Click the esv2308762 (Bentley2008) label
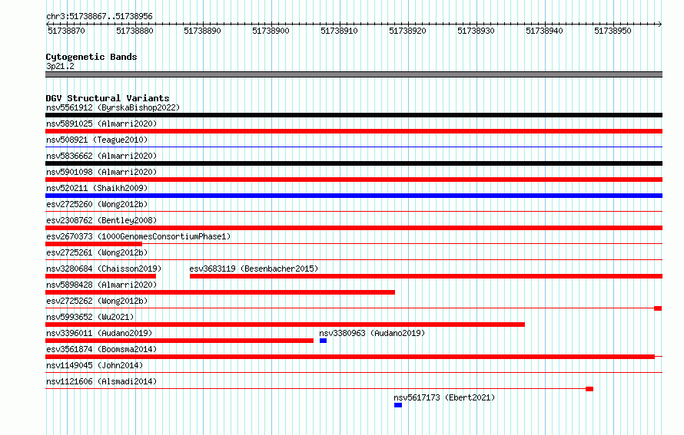Screen dimensions: 684x435 pyautogui.click(x=101, y=220)
